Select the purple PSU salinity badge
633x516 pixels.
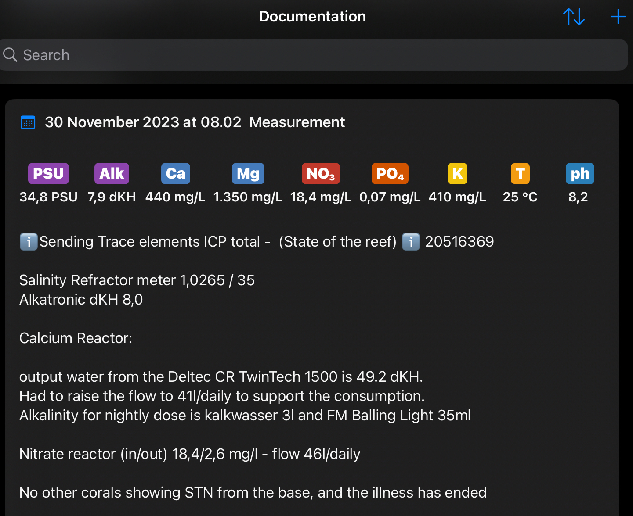pos(48,174)
